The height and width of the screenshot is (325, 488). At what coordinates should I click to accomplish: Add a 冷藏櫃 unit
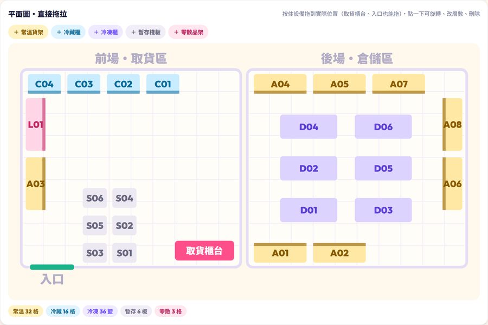tap(68, 32)
